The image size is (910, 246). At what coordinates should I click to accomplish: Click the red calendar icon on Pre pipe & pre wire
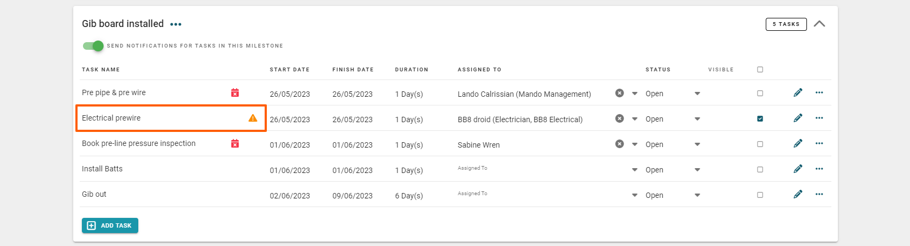click(235, 93)
